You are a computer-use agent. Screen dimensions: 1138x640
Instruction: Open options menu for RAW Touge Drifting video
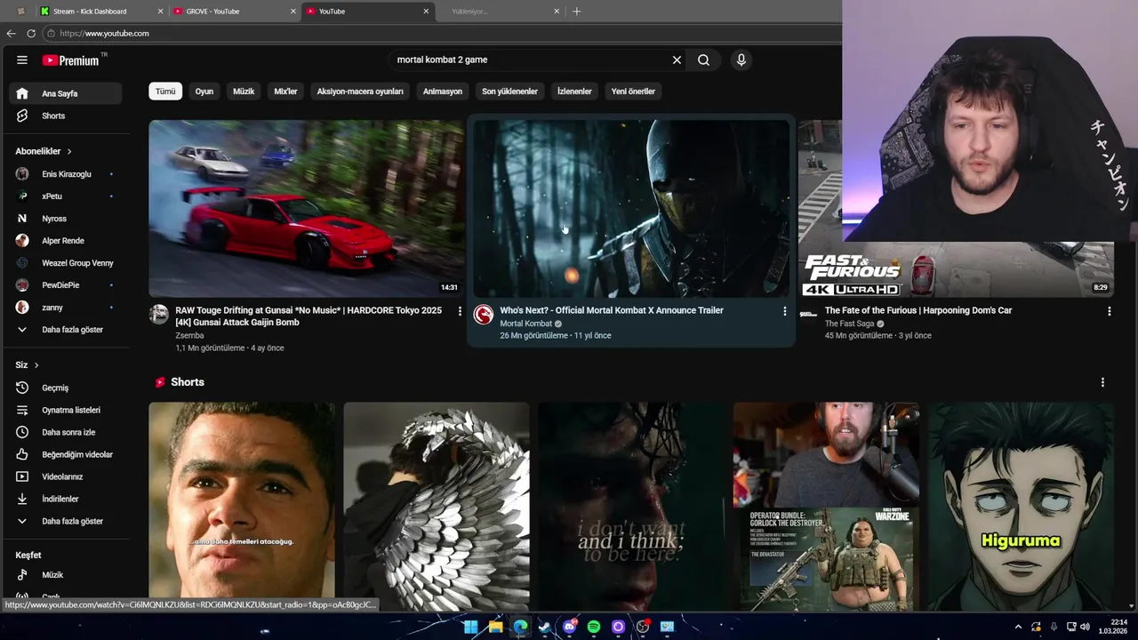click(x=460, y=311)
